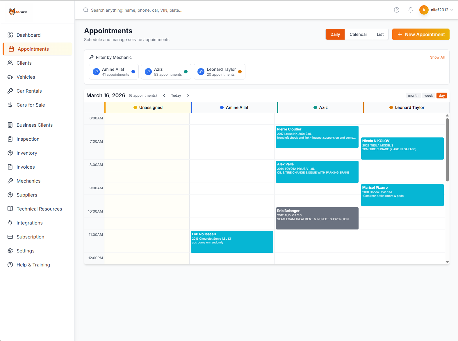Select the Aziz column header
Viewport: 458px width, 341px height.
(x=320, y=107)
